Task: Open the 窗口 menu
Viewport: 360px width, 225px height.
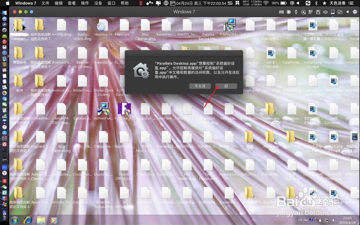Action: 111,3
